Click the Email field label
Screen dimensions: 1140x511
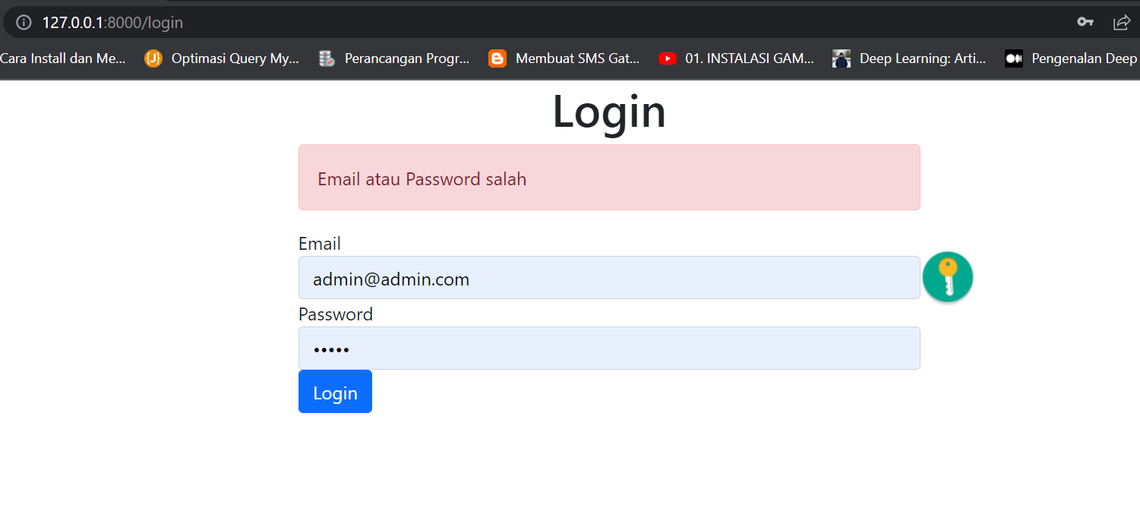pos(320,244)
